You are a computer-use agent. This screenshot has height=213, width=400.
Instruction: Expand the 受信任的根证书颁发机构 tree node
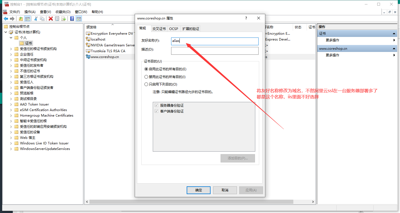click(x=11, y=49)
